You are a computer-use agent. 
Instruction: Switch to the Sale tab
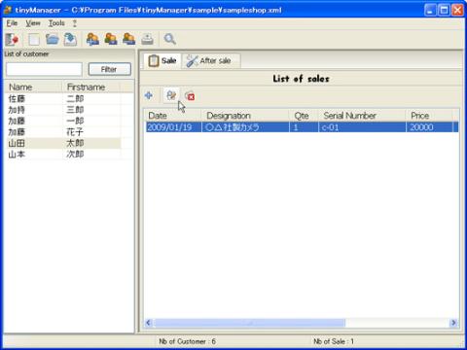162,60
